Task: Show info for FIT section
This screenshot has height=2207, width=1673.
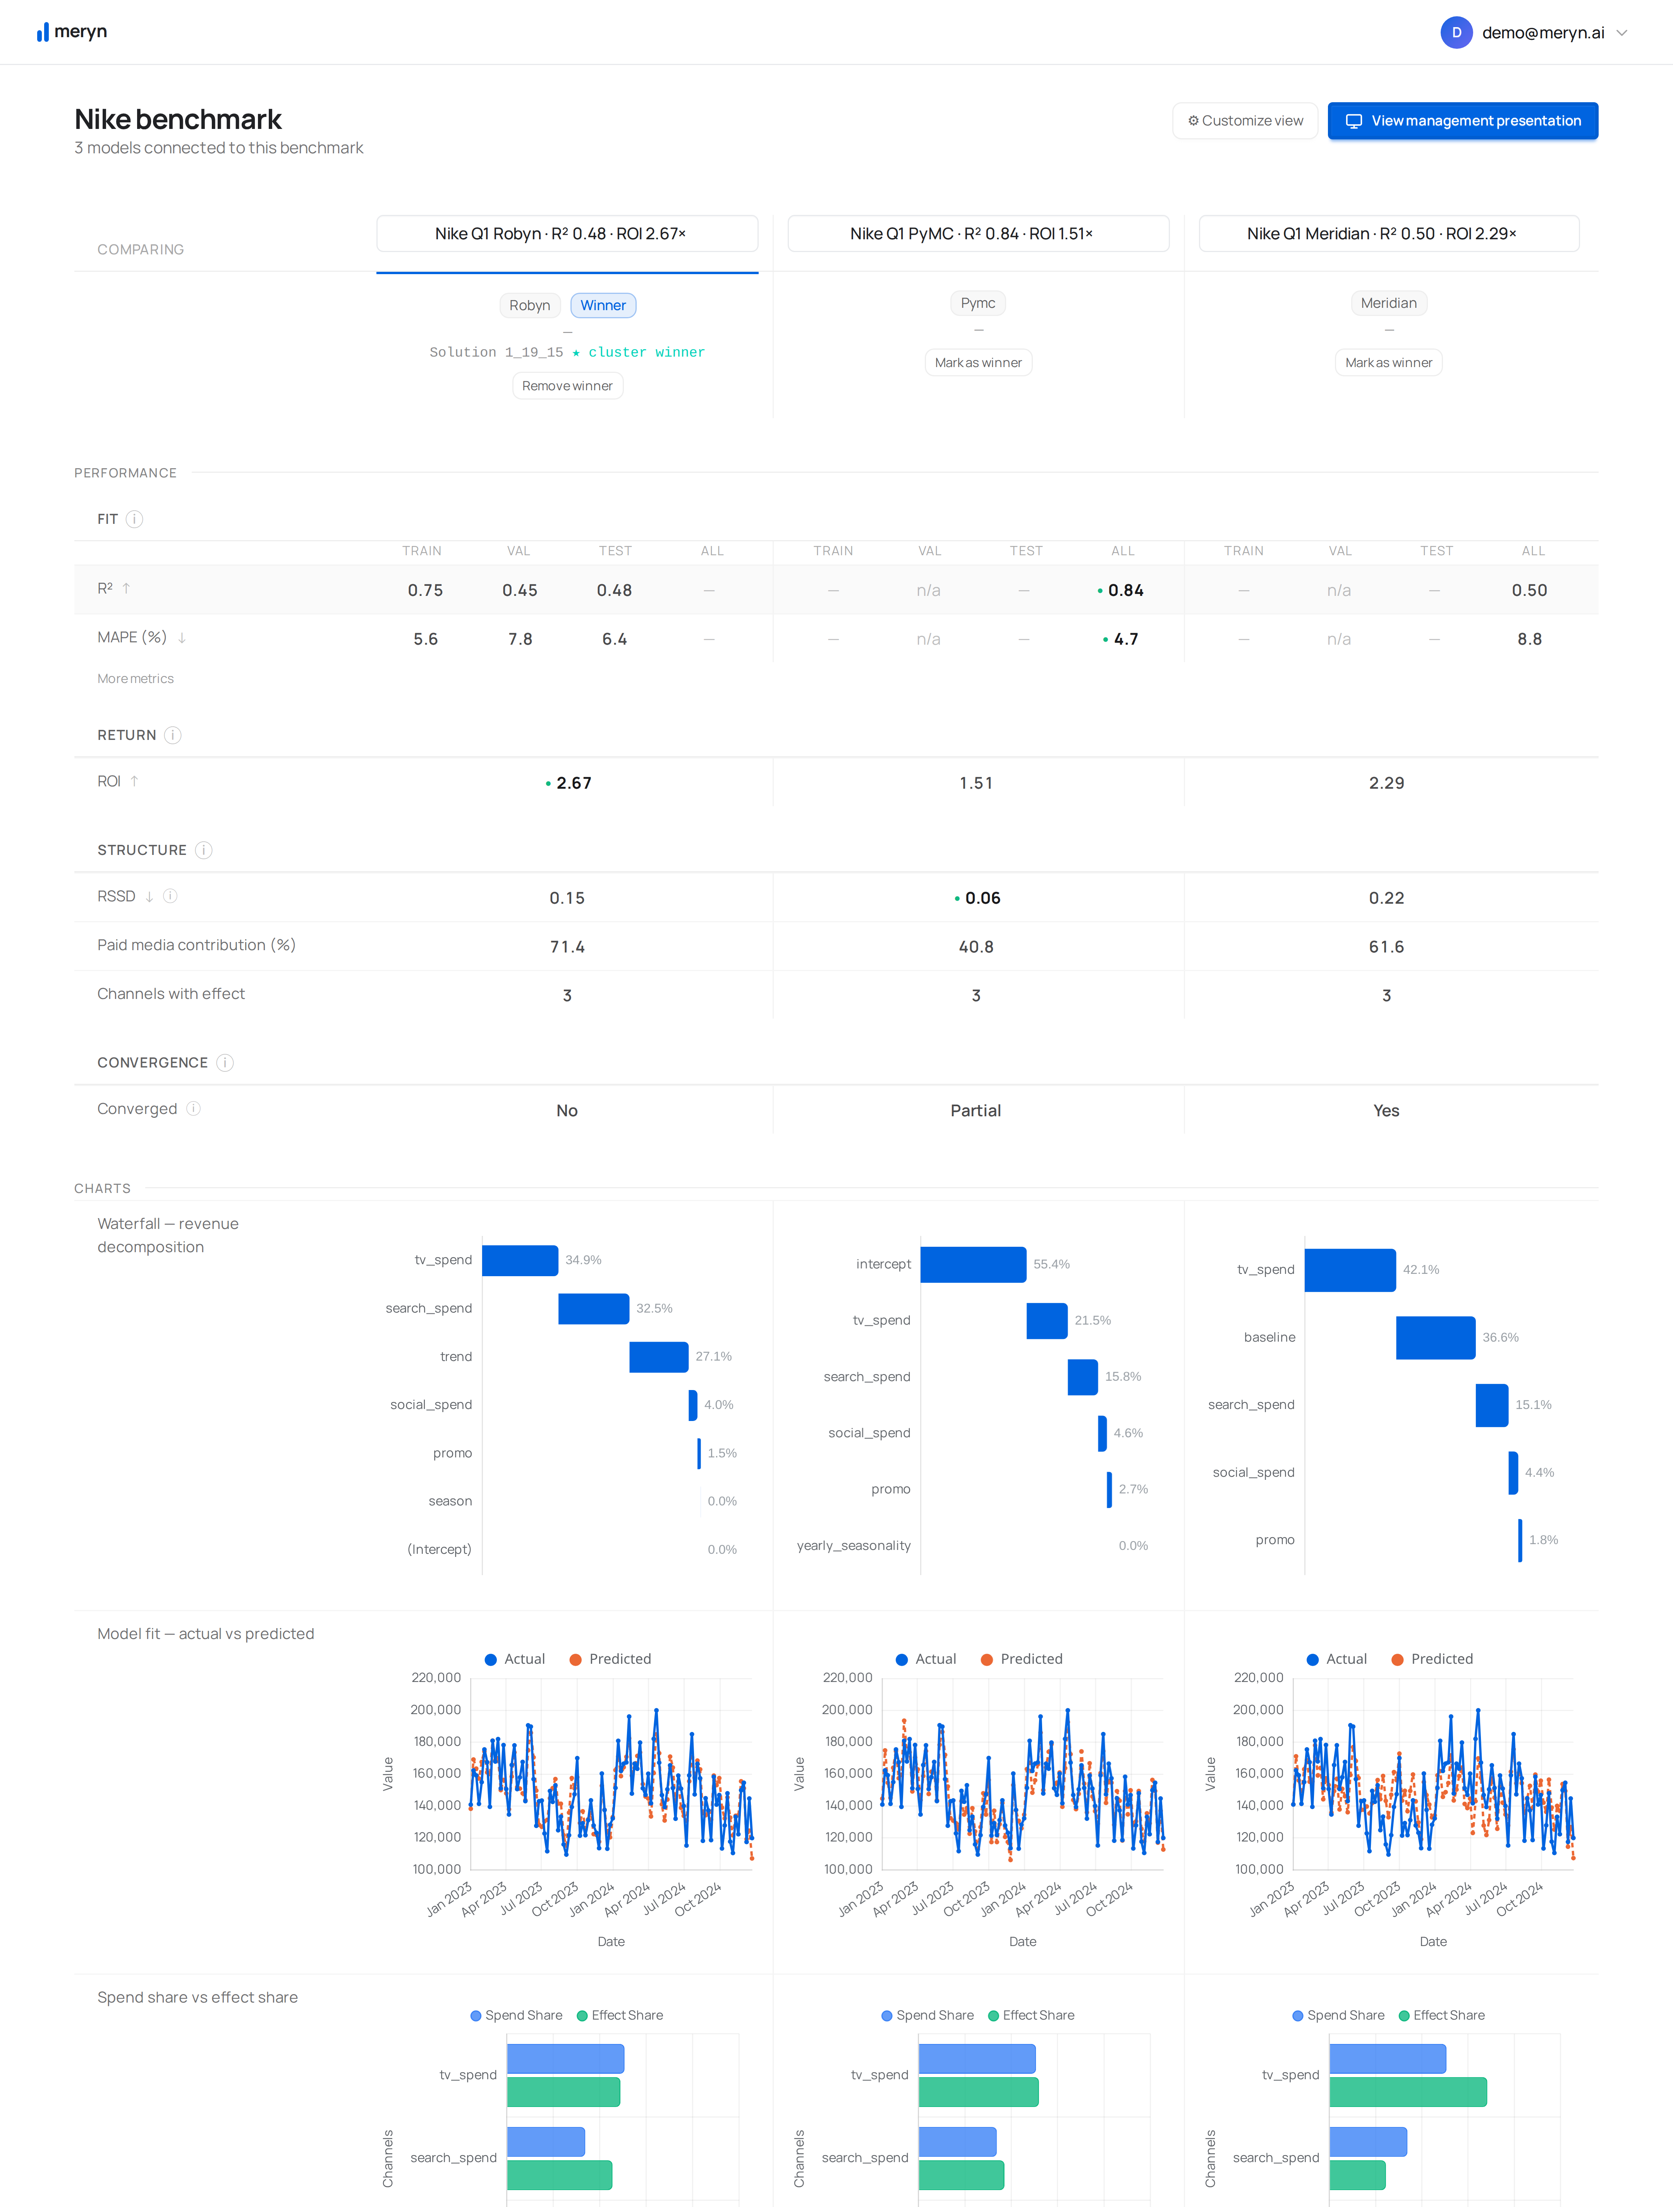Action: (135, 519)
